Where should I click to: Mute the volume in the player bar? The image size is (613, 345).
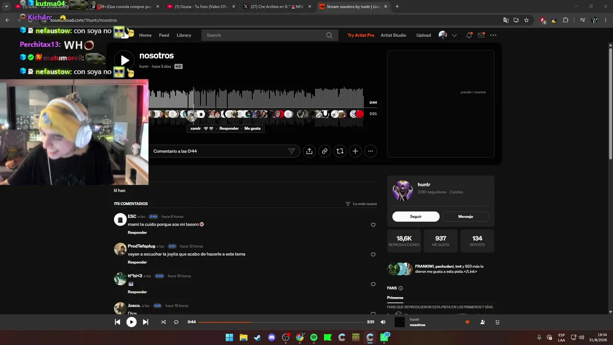pos(383,322)
